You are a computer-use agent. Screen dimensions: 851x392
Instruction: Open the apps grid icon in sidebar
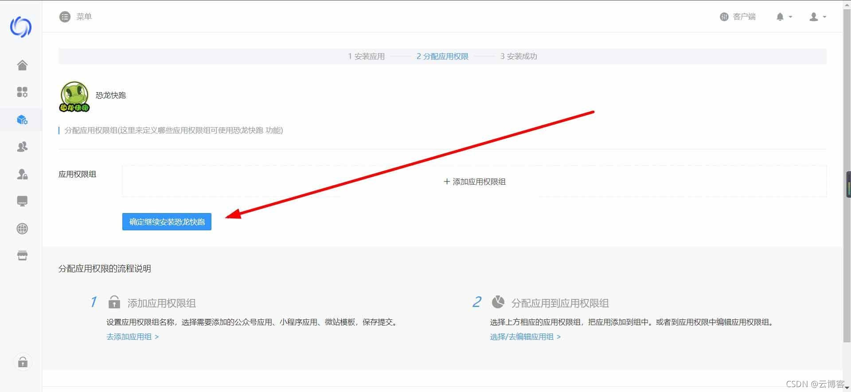coord(22,92)
